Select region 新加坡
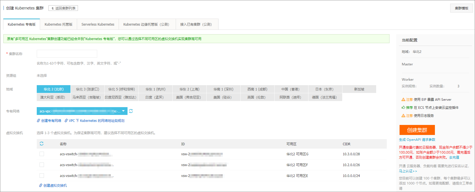Viewport: 475px width, 192px height. pyautogui.click(x=359, y=89)
